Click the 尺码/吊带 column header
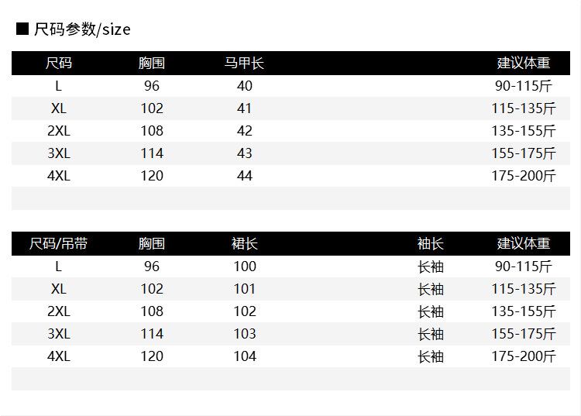The height and width of the screenshot is (416, 581). pyautogui.click(x=59, y=244)
